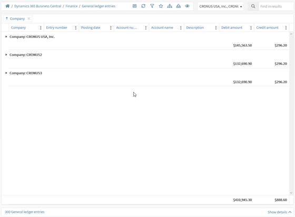Click scrollbar up arrow in grid

click(291, 34)
